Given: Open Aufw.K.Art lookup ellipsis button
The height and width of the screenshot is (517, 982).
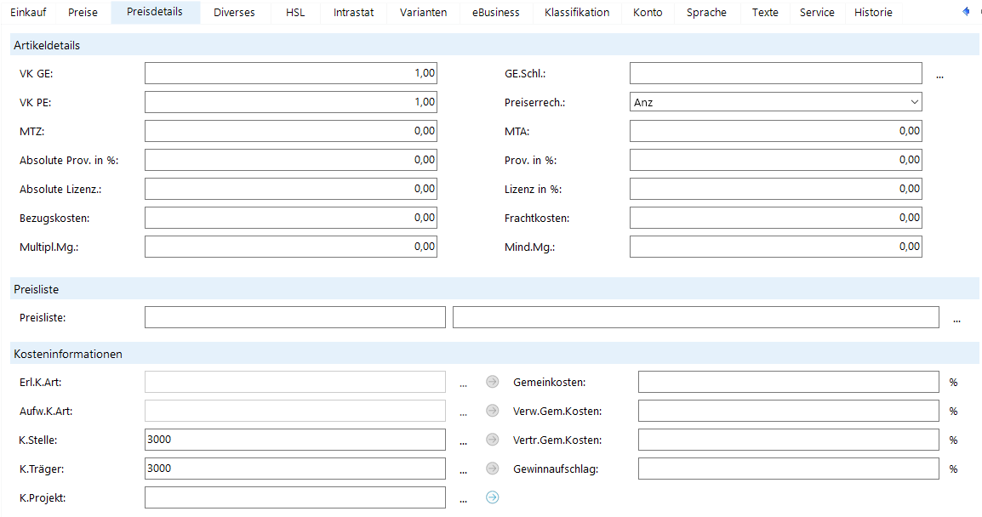Looking at the screenshot, I should click(x=464, y=412).
